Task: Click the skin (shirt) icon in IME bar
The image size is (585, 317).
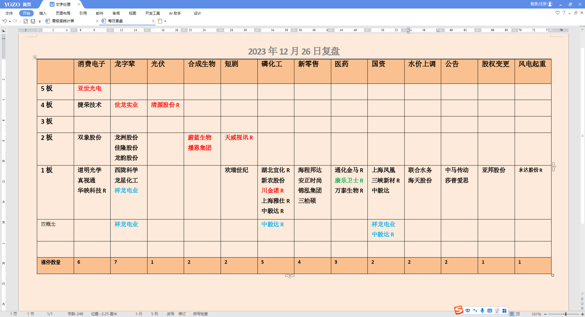Action: tap(497, 311)
